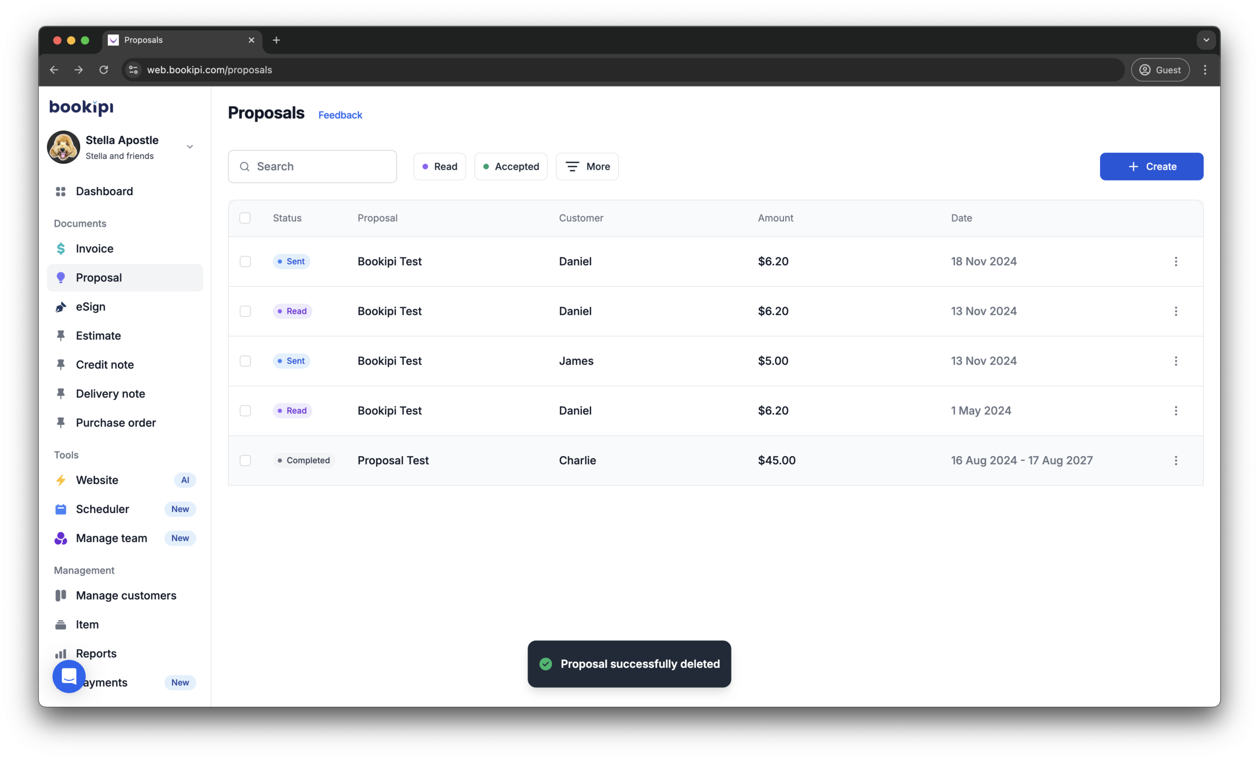Switch to the Proposal sidebar item
This screenshot has height=758, width=1259.
coord(98,277)
